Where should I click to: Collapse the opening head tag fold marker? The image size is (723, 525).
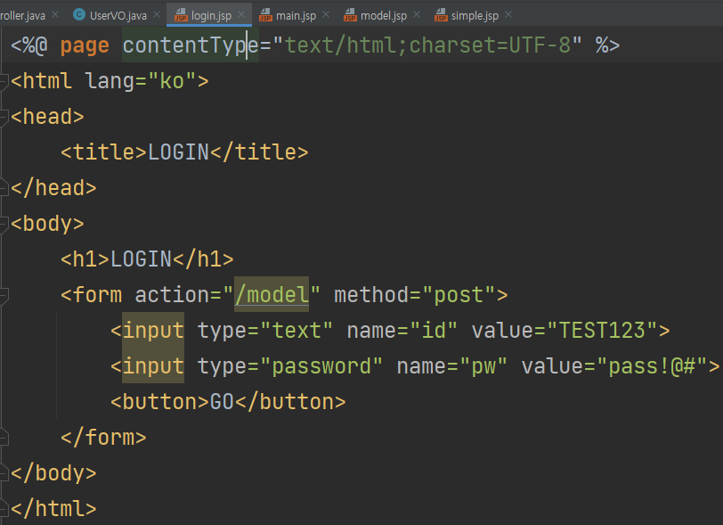pyautogui.click(x=4, y=118)
